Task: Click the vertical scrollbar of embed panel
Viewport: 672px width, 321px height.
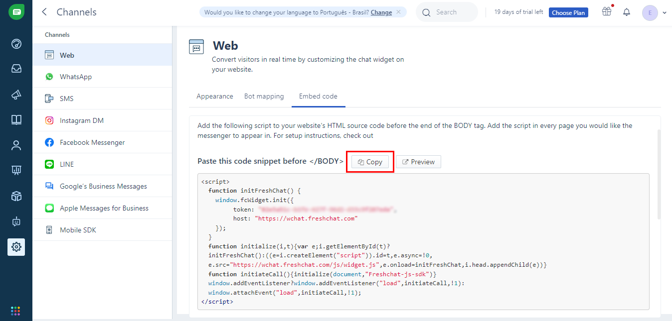Action: [x=659, y=174]
